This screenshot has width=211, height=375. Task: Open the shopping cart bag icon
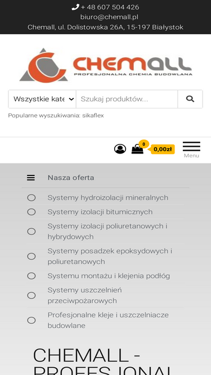click(137, 150)
